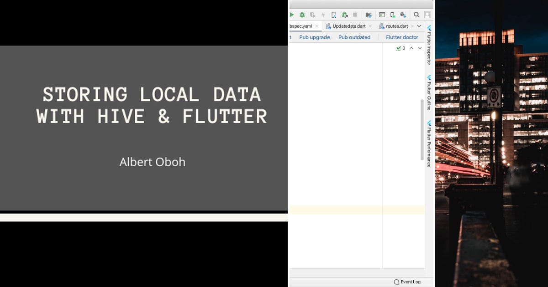Run the Flutter app with the green play icon
This screenshot has width=548, height=287.
pyautogui.click(x=291, y=15)
